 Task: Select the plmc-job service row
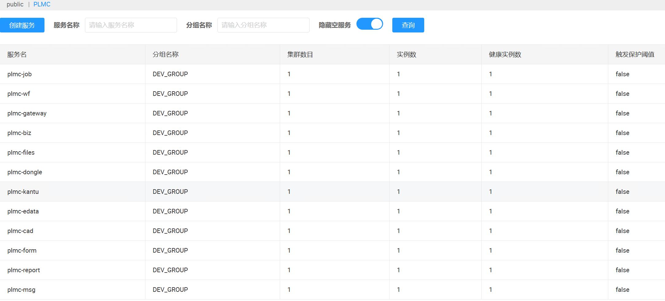coord(19,74)
